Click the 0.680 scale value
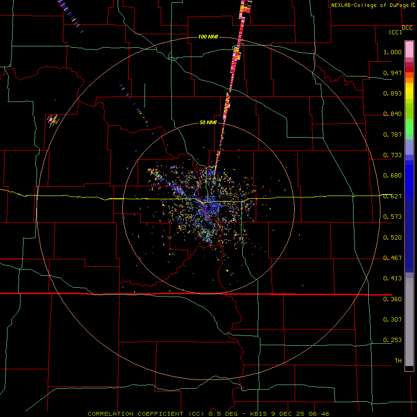 pos(392,176)
